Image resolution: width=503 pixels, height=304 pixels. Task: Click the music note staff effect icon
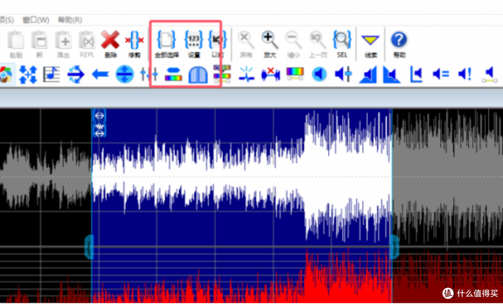coord(52,74)
